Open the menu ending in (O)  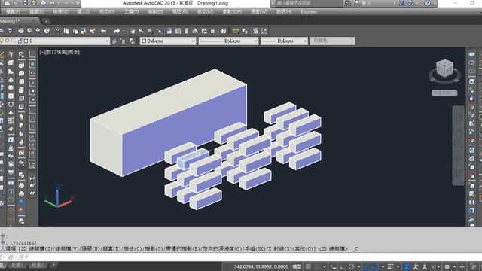coord(107,12)
